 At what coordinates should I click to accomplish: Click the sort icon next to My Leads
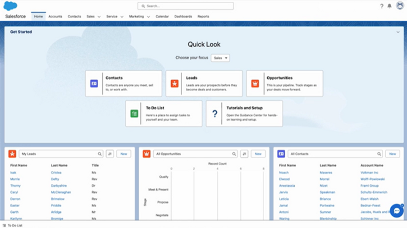tap(110, 154)
